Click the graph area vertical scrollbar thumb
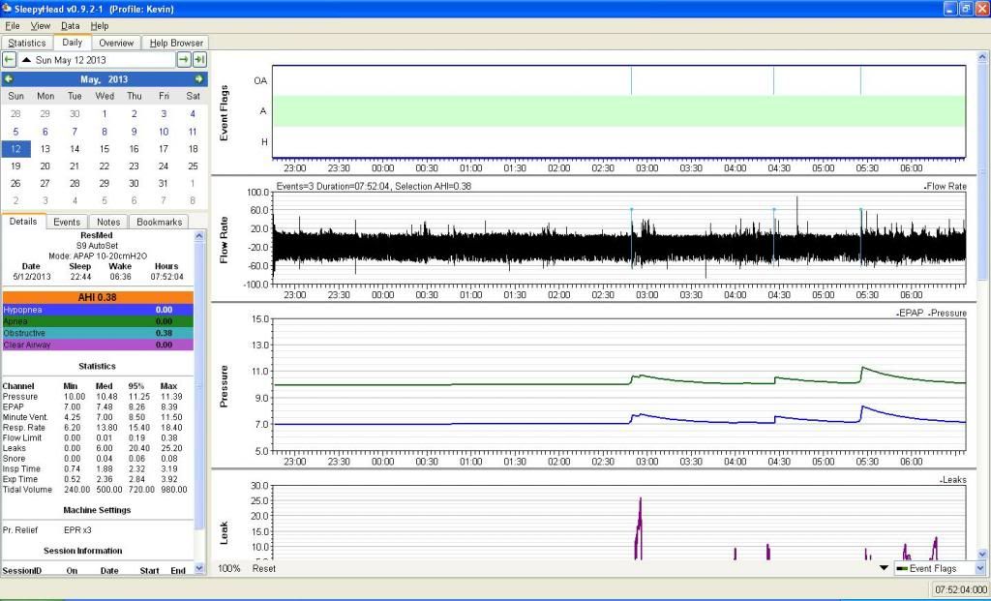 pyautogui.click(x=982, y=170)
